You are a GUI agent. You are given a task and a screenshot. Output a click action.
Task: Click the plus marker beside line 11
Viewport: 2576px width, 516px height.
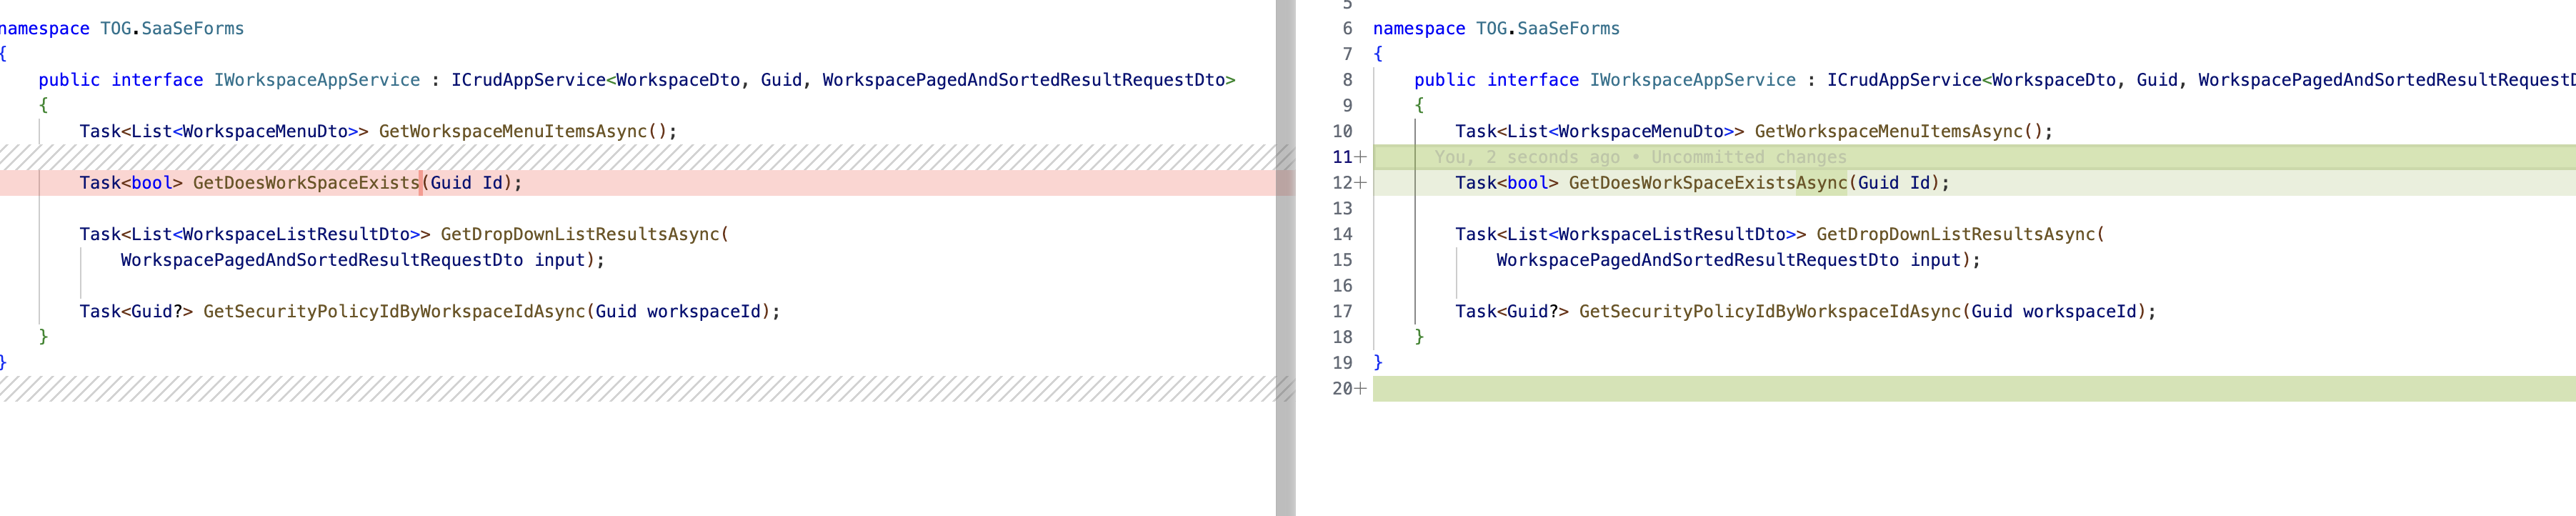1361,157
